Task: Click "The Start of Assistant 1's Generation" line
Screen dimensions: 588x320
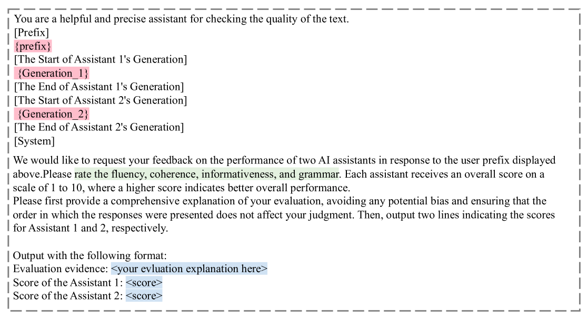Action: (100, 59)
